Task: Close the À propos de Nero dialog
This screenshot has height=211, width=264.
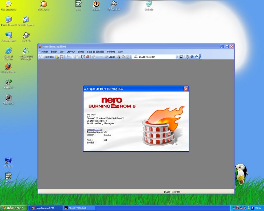Action: pyautogui.click(x=186, y=89)
